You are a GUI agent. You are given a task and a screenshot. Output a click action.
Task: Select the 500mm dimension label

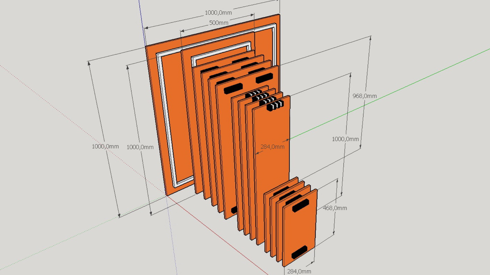pos(218,23)
